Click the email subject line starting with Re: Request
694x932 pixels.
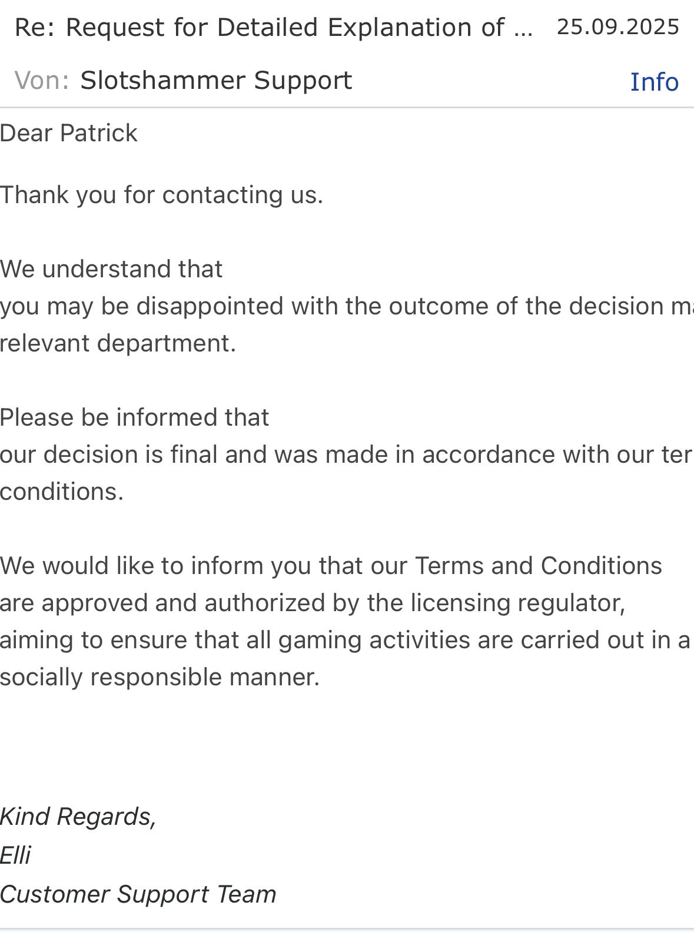click(x=273, y=28)
